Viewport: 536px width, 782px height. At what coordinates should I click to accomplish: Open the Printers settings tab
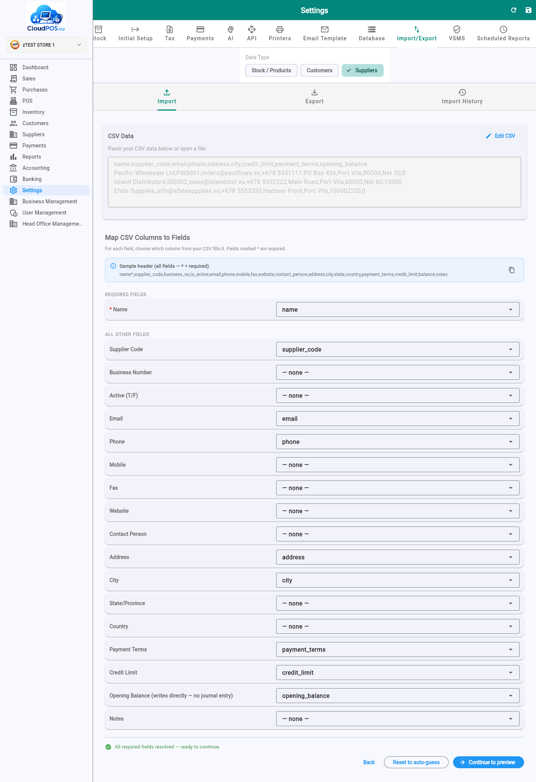click(280, 34)
